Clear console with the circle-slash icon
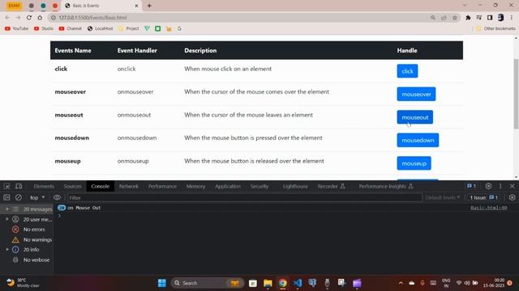This screenshot has width=519, height=291. click(x=19, y=197)
